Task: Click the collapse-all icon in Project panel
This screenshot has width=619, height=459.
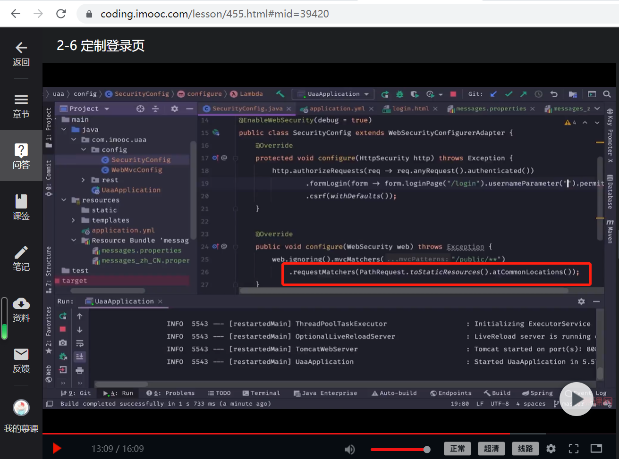Action: 155,108
